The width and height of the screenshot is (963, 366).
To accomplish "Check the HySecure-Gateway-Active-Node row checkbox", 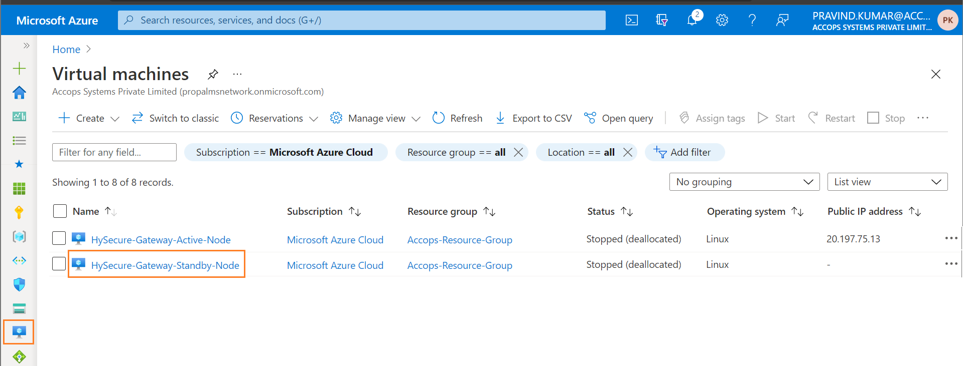I will click(x=59, y=238).
